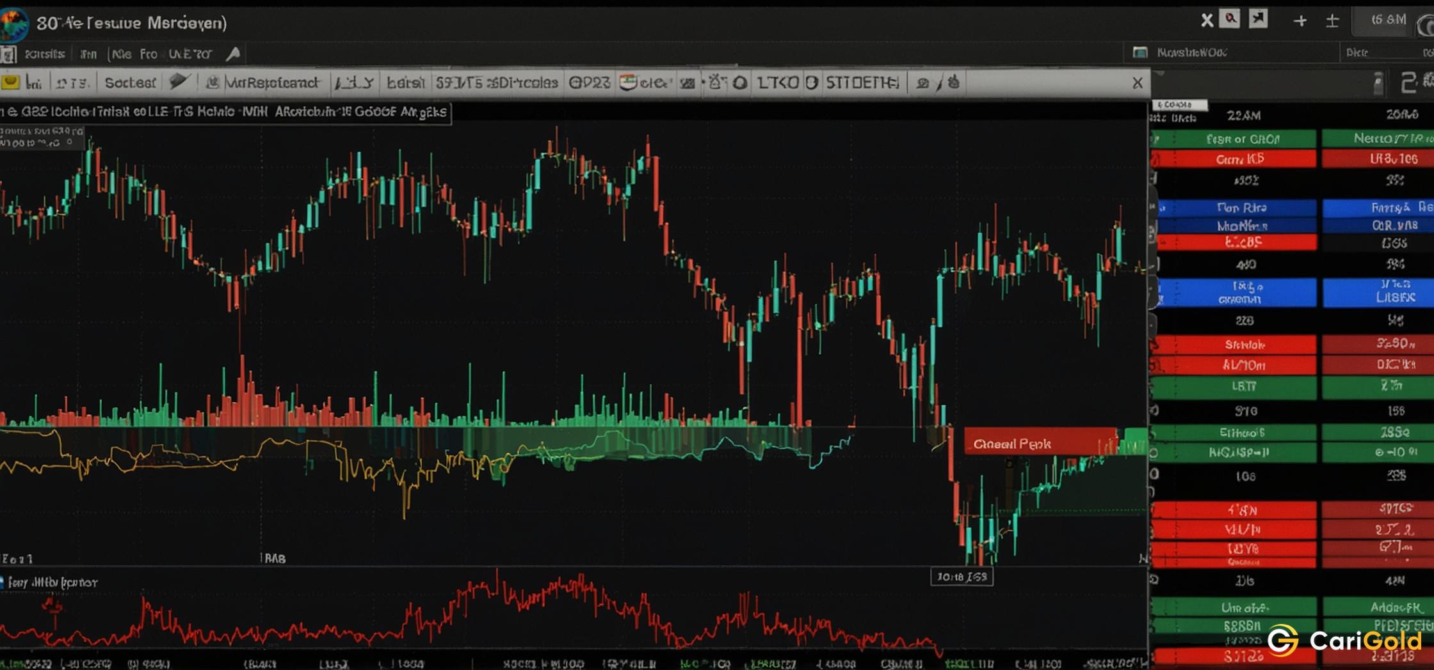The width and height of the screenshot is (1434, 670).
Task: Click the yellow icon starting the gray toolbar
Action: (x=10, y=82)
